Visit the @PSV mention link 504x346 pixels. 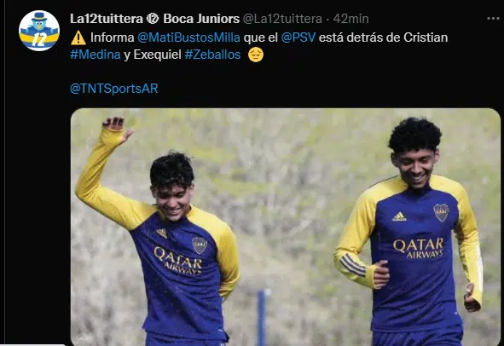pyautogui.click(x=298, y=37)
